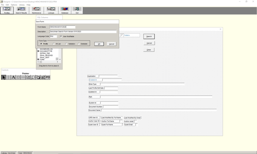The height and width of the screenshot is (154, 257).
Task: Open the Library menu
Action: (x=22, y=5)
